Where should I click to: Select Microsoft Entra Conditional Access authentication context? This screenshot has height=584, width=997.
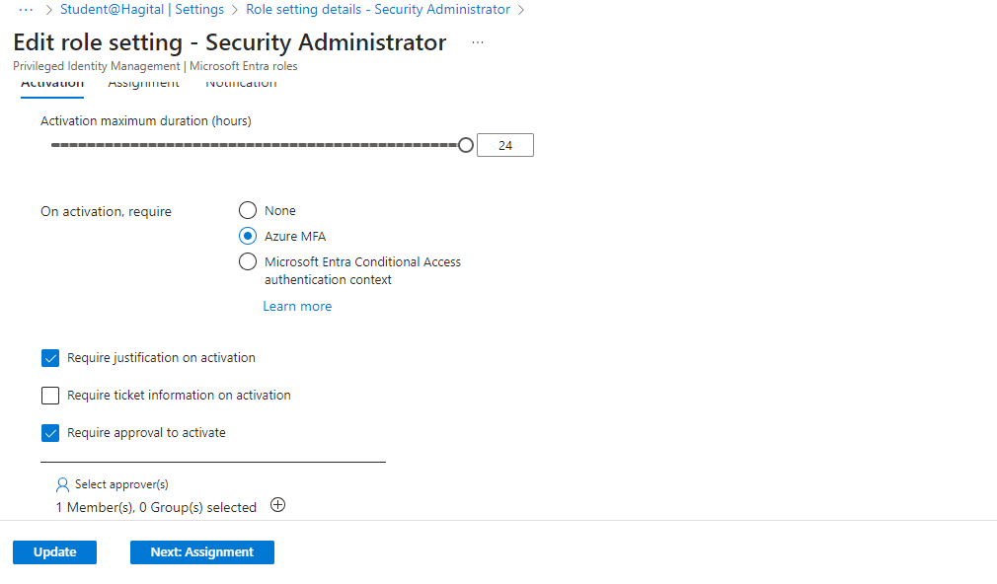coord(249,262)
